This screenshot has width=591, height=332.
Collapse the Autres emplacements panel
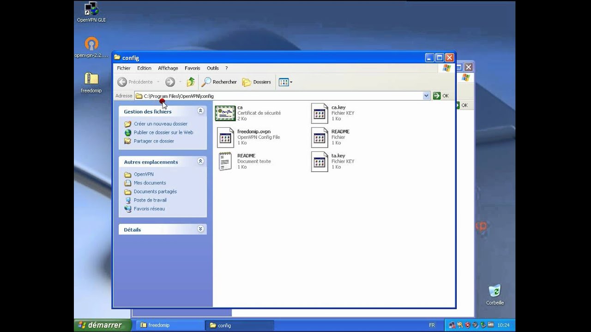click(x=200, y=161)
